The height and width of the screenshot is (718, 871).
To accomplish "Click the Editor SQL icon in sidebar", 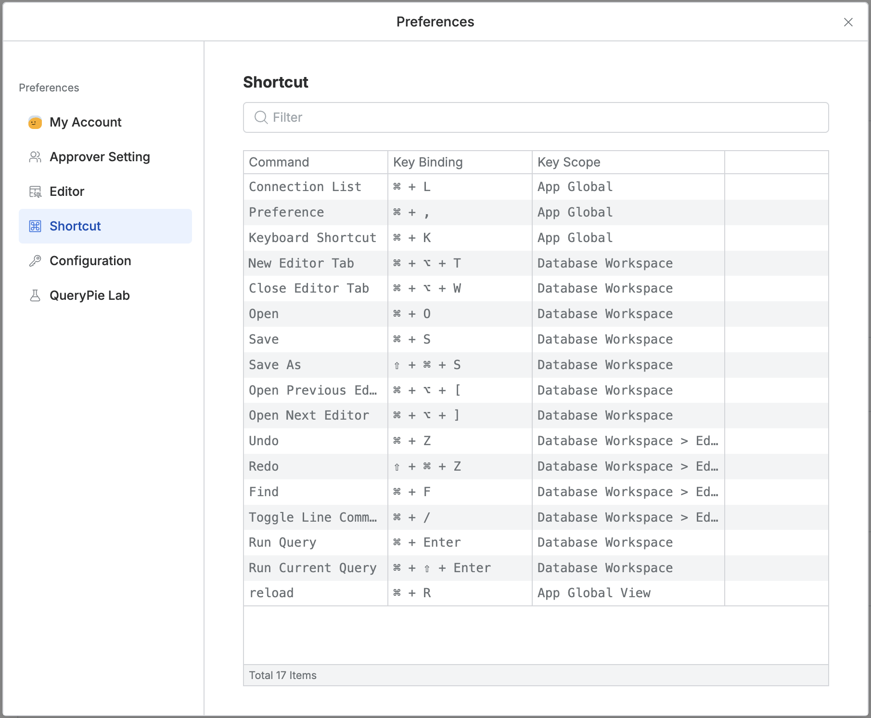I will click(x=35, y=192).
